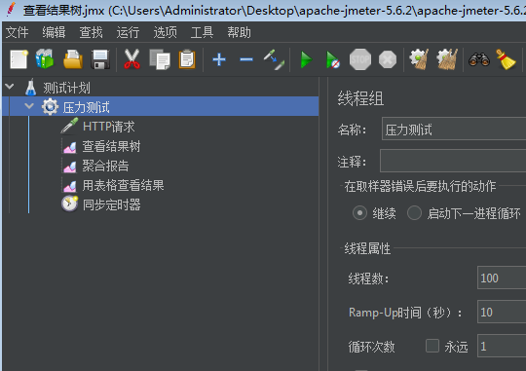Expand all nodes with plus icon
The height and width of the screenshot is (371, 526).
[x=219, y=59]
